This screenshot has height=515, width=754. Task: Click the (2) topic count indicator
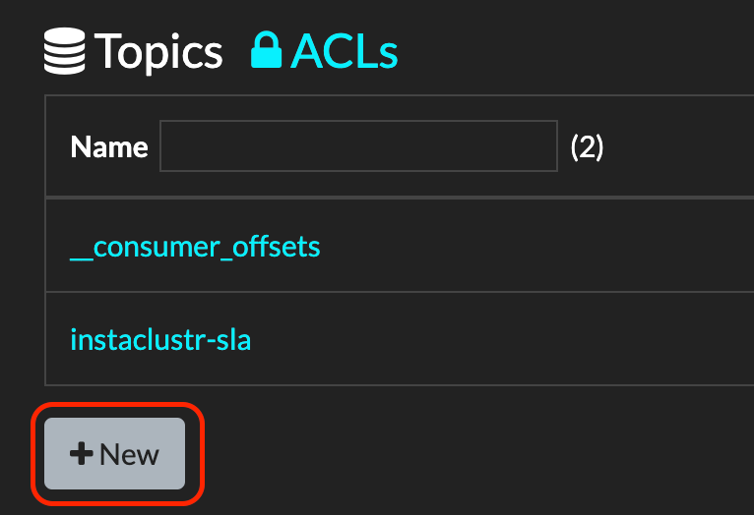(x=587, y=146)
